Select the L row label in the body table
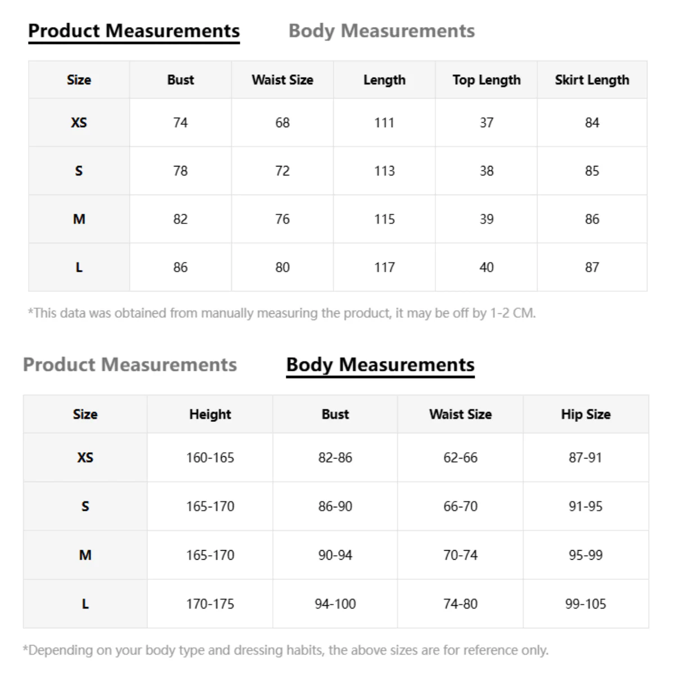Image resolution: width=675 pixels, height=675 pixels. [x=85, y=604]
